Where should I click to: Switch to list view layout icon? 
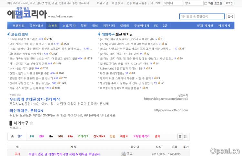point(180,136)
